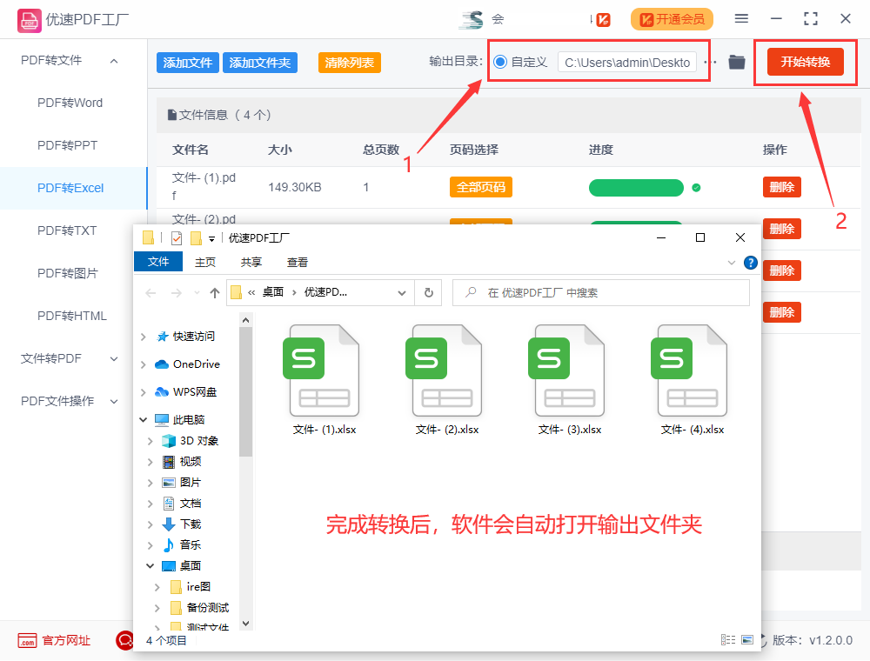Open the 共享 ribbon tab

pos(251,263)
